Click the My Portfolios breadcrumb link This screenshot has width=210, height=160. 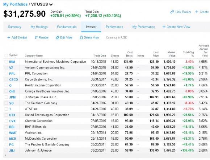[16, 4]
